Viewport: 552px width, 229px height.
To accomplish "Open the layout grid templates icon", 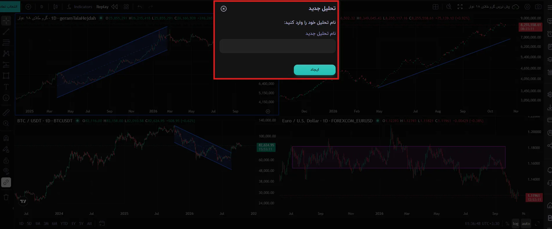I will click(x=126, y=7).
